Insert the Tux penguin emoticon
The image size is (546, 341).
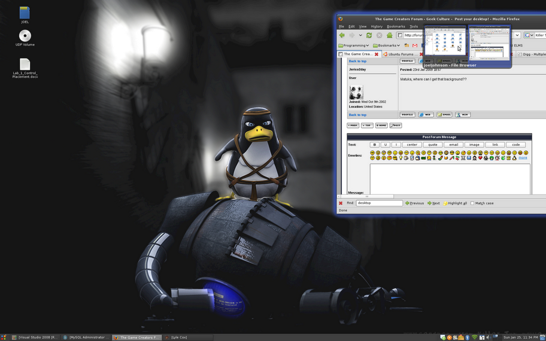(x=514, y=158)
